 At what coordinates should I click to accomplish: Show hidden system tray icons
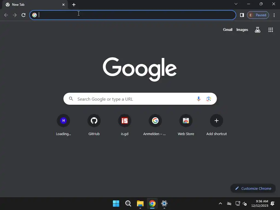[220, 203]
